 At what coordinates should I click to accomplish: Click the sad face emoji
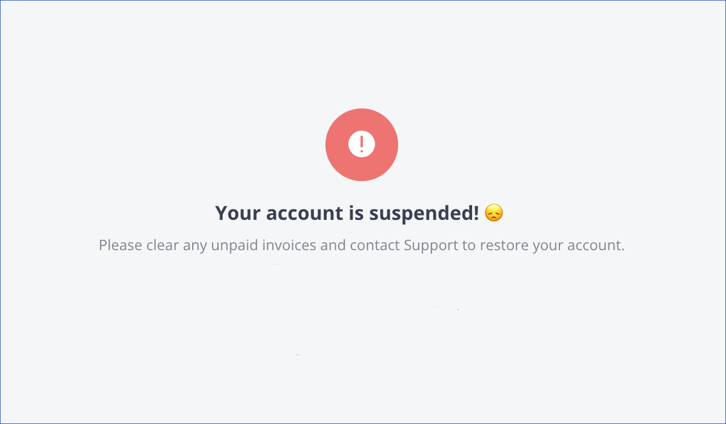tap(494, 213)
